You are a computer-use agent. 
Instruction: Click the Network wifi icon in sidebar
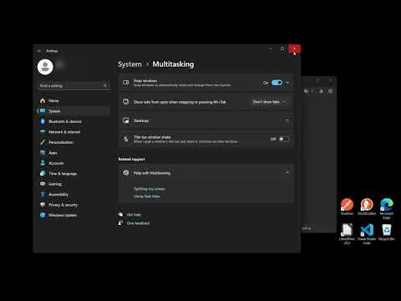(x=43, y=131)
